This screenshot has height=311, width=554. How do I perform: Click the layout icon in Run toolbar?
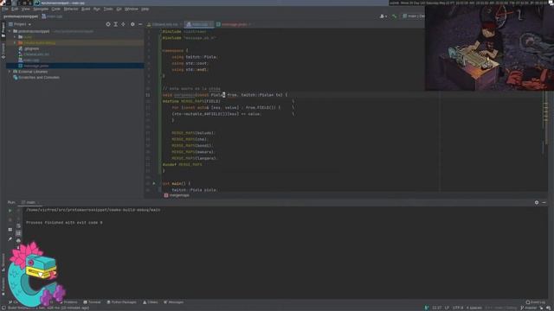point(10,230)
